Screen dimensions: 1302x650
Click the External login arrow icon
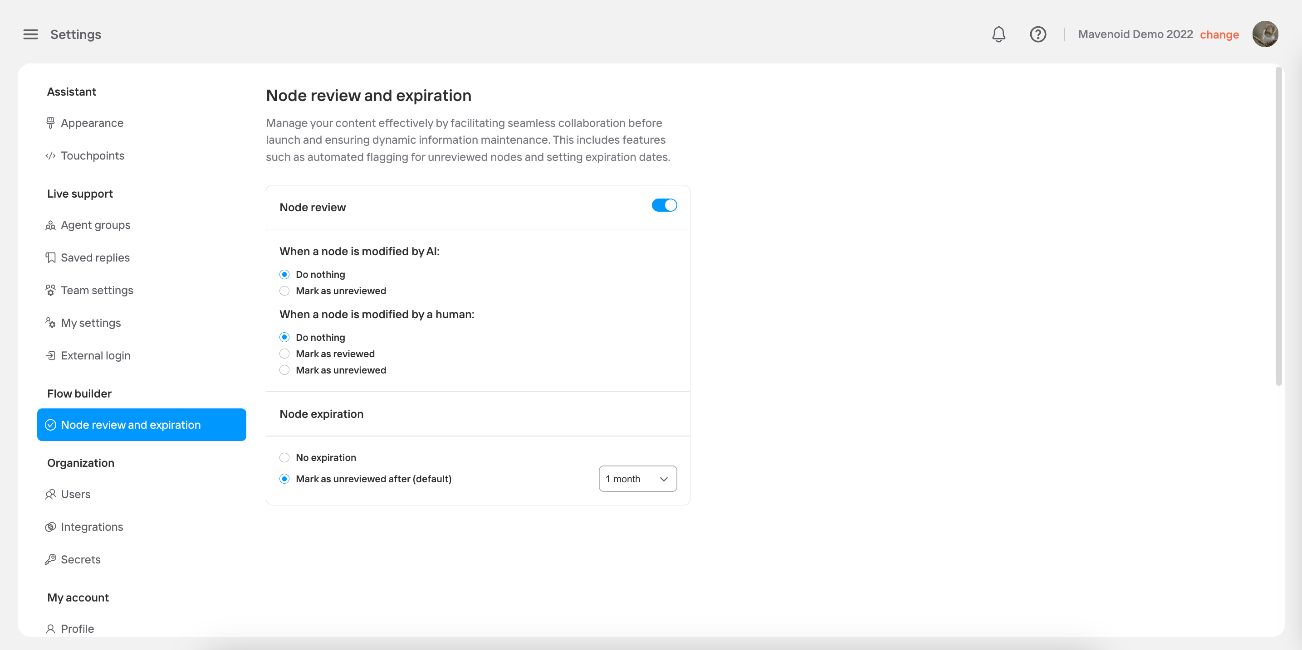pyautogui.click(x=50, y=355)
